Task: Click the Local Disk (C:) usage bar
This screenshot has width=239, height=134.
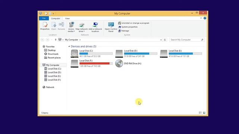Action: coord(96,54)
